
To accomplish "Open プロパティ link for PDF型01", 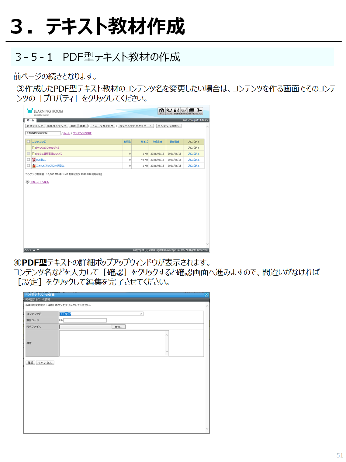I will (x=193, y=160).
